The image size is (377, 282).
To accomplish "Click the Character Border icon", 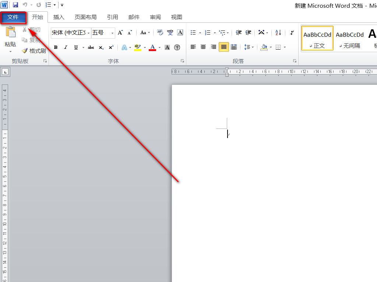I will point(180,33).
